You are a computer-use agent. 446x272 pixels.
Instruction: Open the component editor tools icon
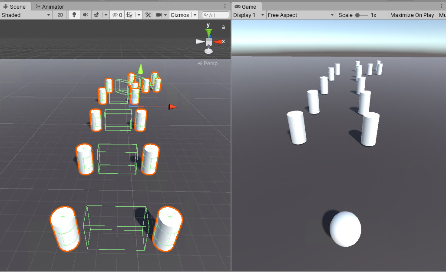[148, 14]
